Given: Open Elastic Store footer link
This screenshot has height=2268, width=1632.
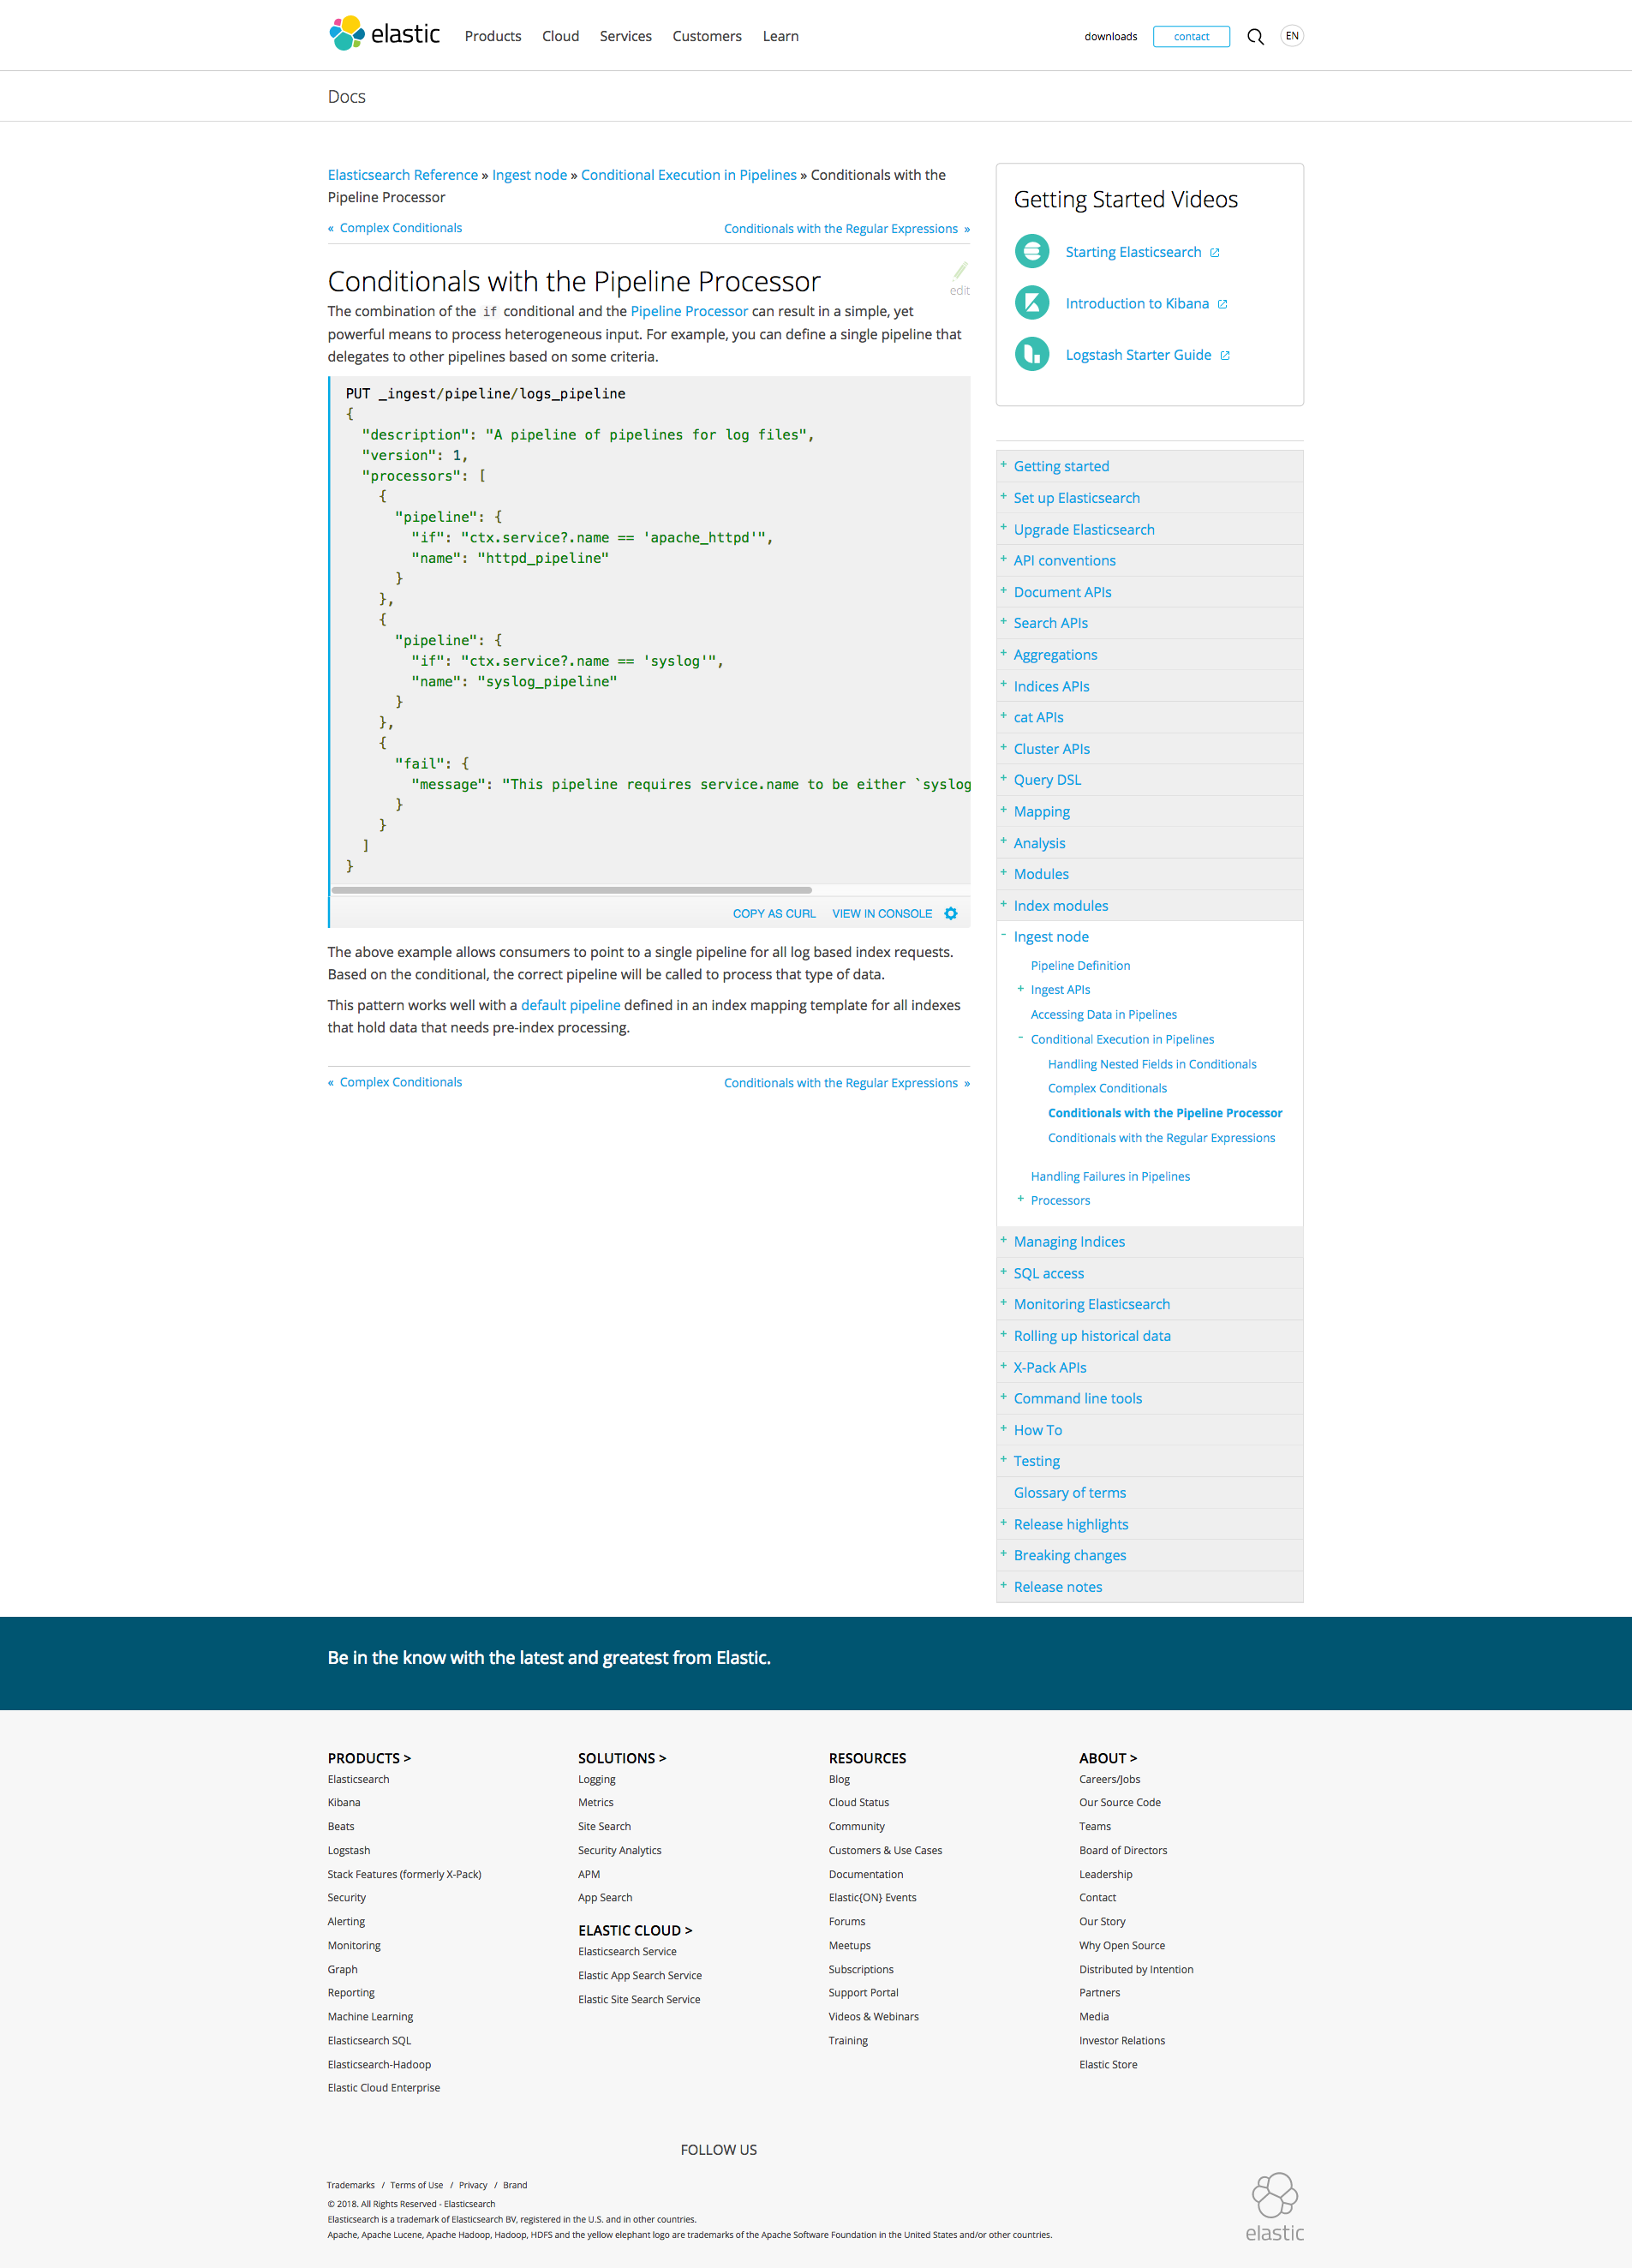Looking at the screenshot, I should tap(1108, 2064).
